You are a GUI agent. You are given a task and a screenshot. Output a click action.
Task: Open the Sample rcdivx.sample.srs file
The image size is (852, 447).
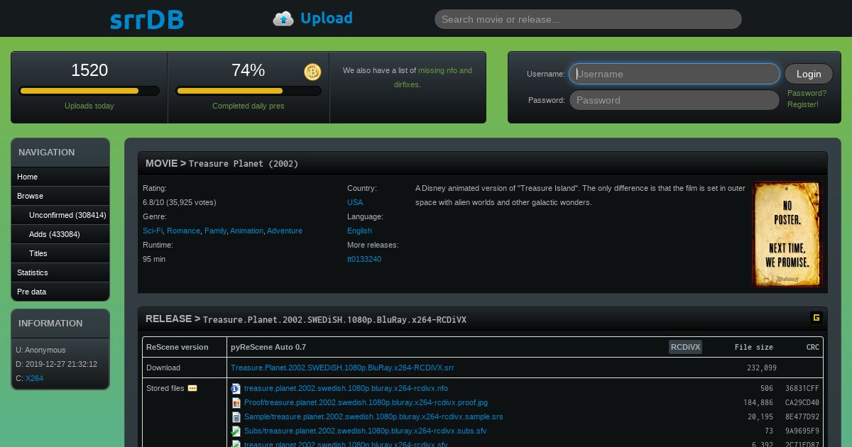coord(373,416)
